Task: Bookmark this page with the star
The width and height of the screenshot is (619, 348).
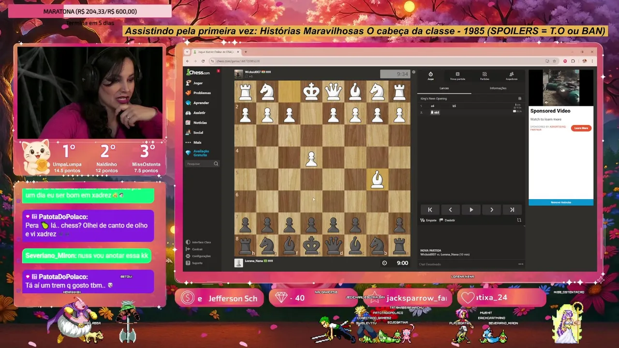Action: (555, 61)
